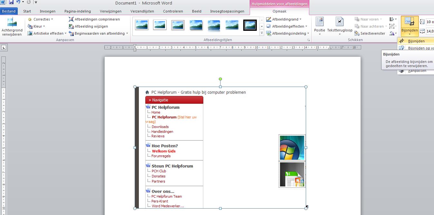Open the Afbeeldingeffecten dropdown
This screenshot has width=434, height=215.
click(x=287, y=26)
